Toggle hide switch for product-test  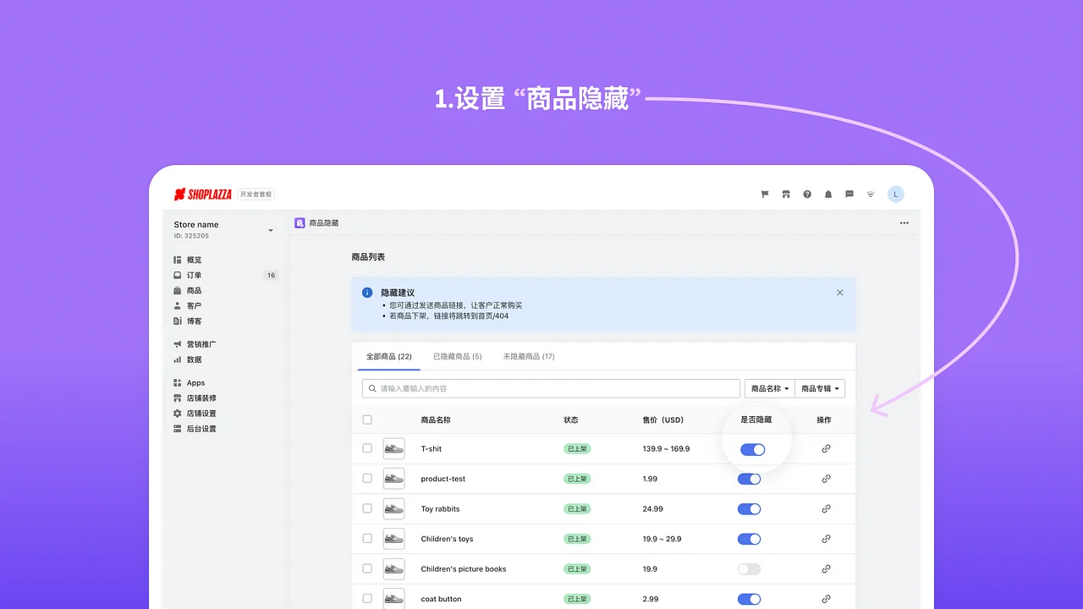(x=750, y=479)
